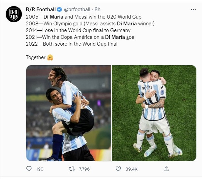Click the hugging face emoji after Together

click(50, 57)
